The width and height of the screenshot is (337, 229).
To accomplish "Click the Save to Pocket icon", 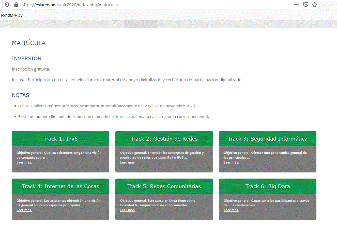I will tap(306, 5).
